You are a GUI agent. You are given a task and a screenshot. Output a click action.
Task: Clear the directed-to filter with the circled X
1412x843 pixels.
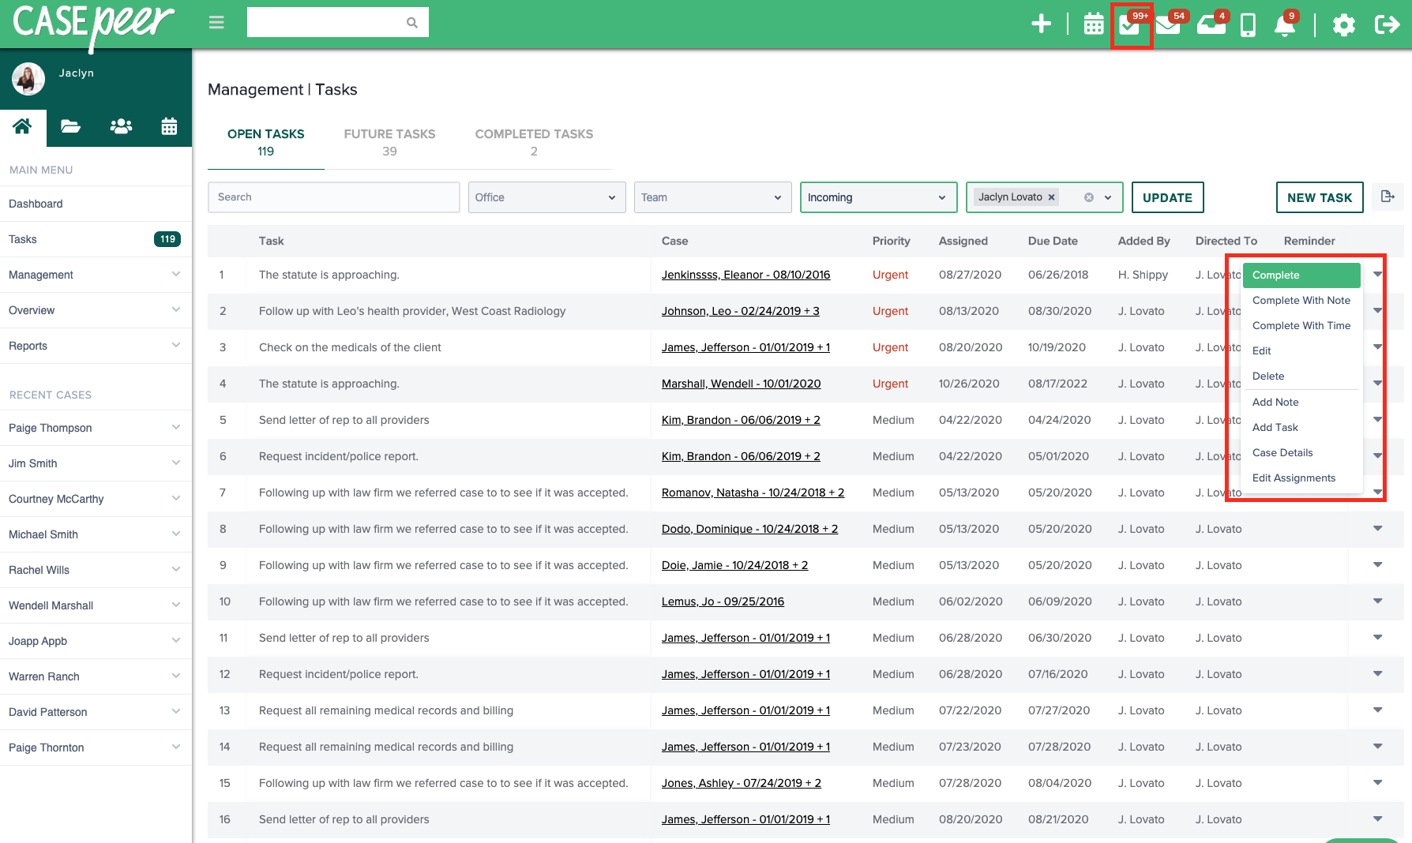pos(1088,197)
